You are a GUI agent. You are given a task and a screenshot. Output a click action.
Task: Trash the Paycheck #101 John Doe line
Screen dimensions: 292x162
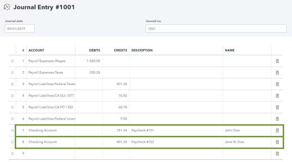277,130
